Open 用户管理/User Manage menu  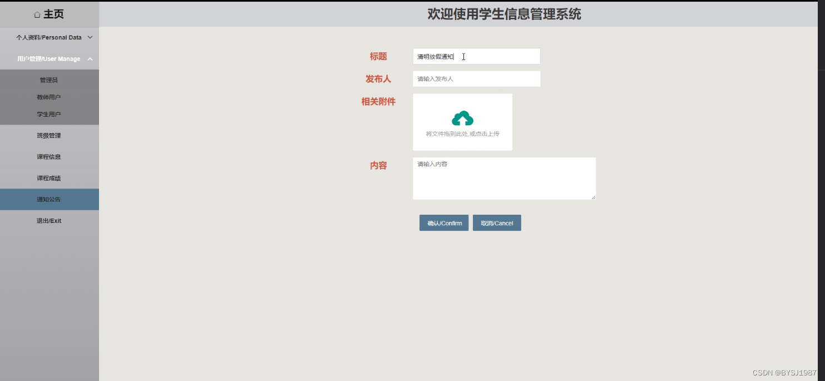[x=50, y=59]
